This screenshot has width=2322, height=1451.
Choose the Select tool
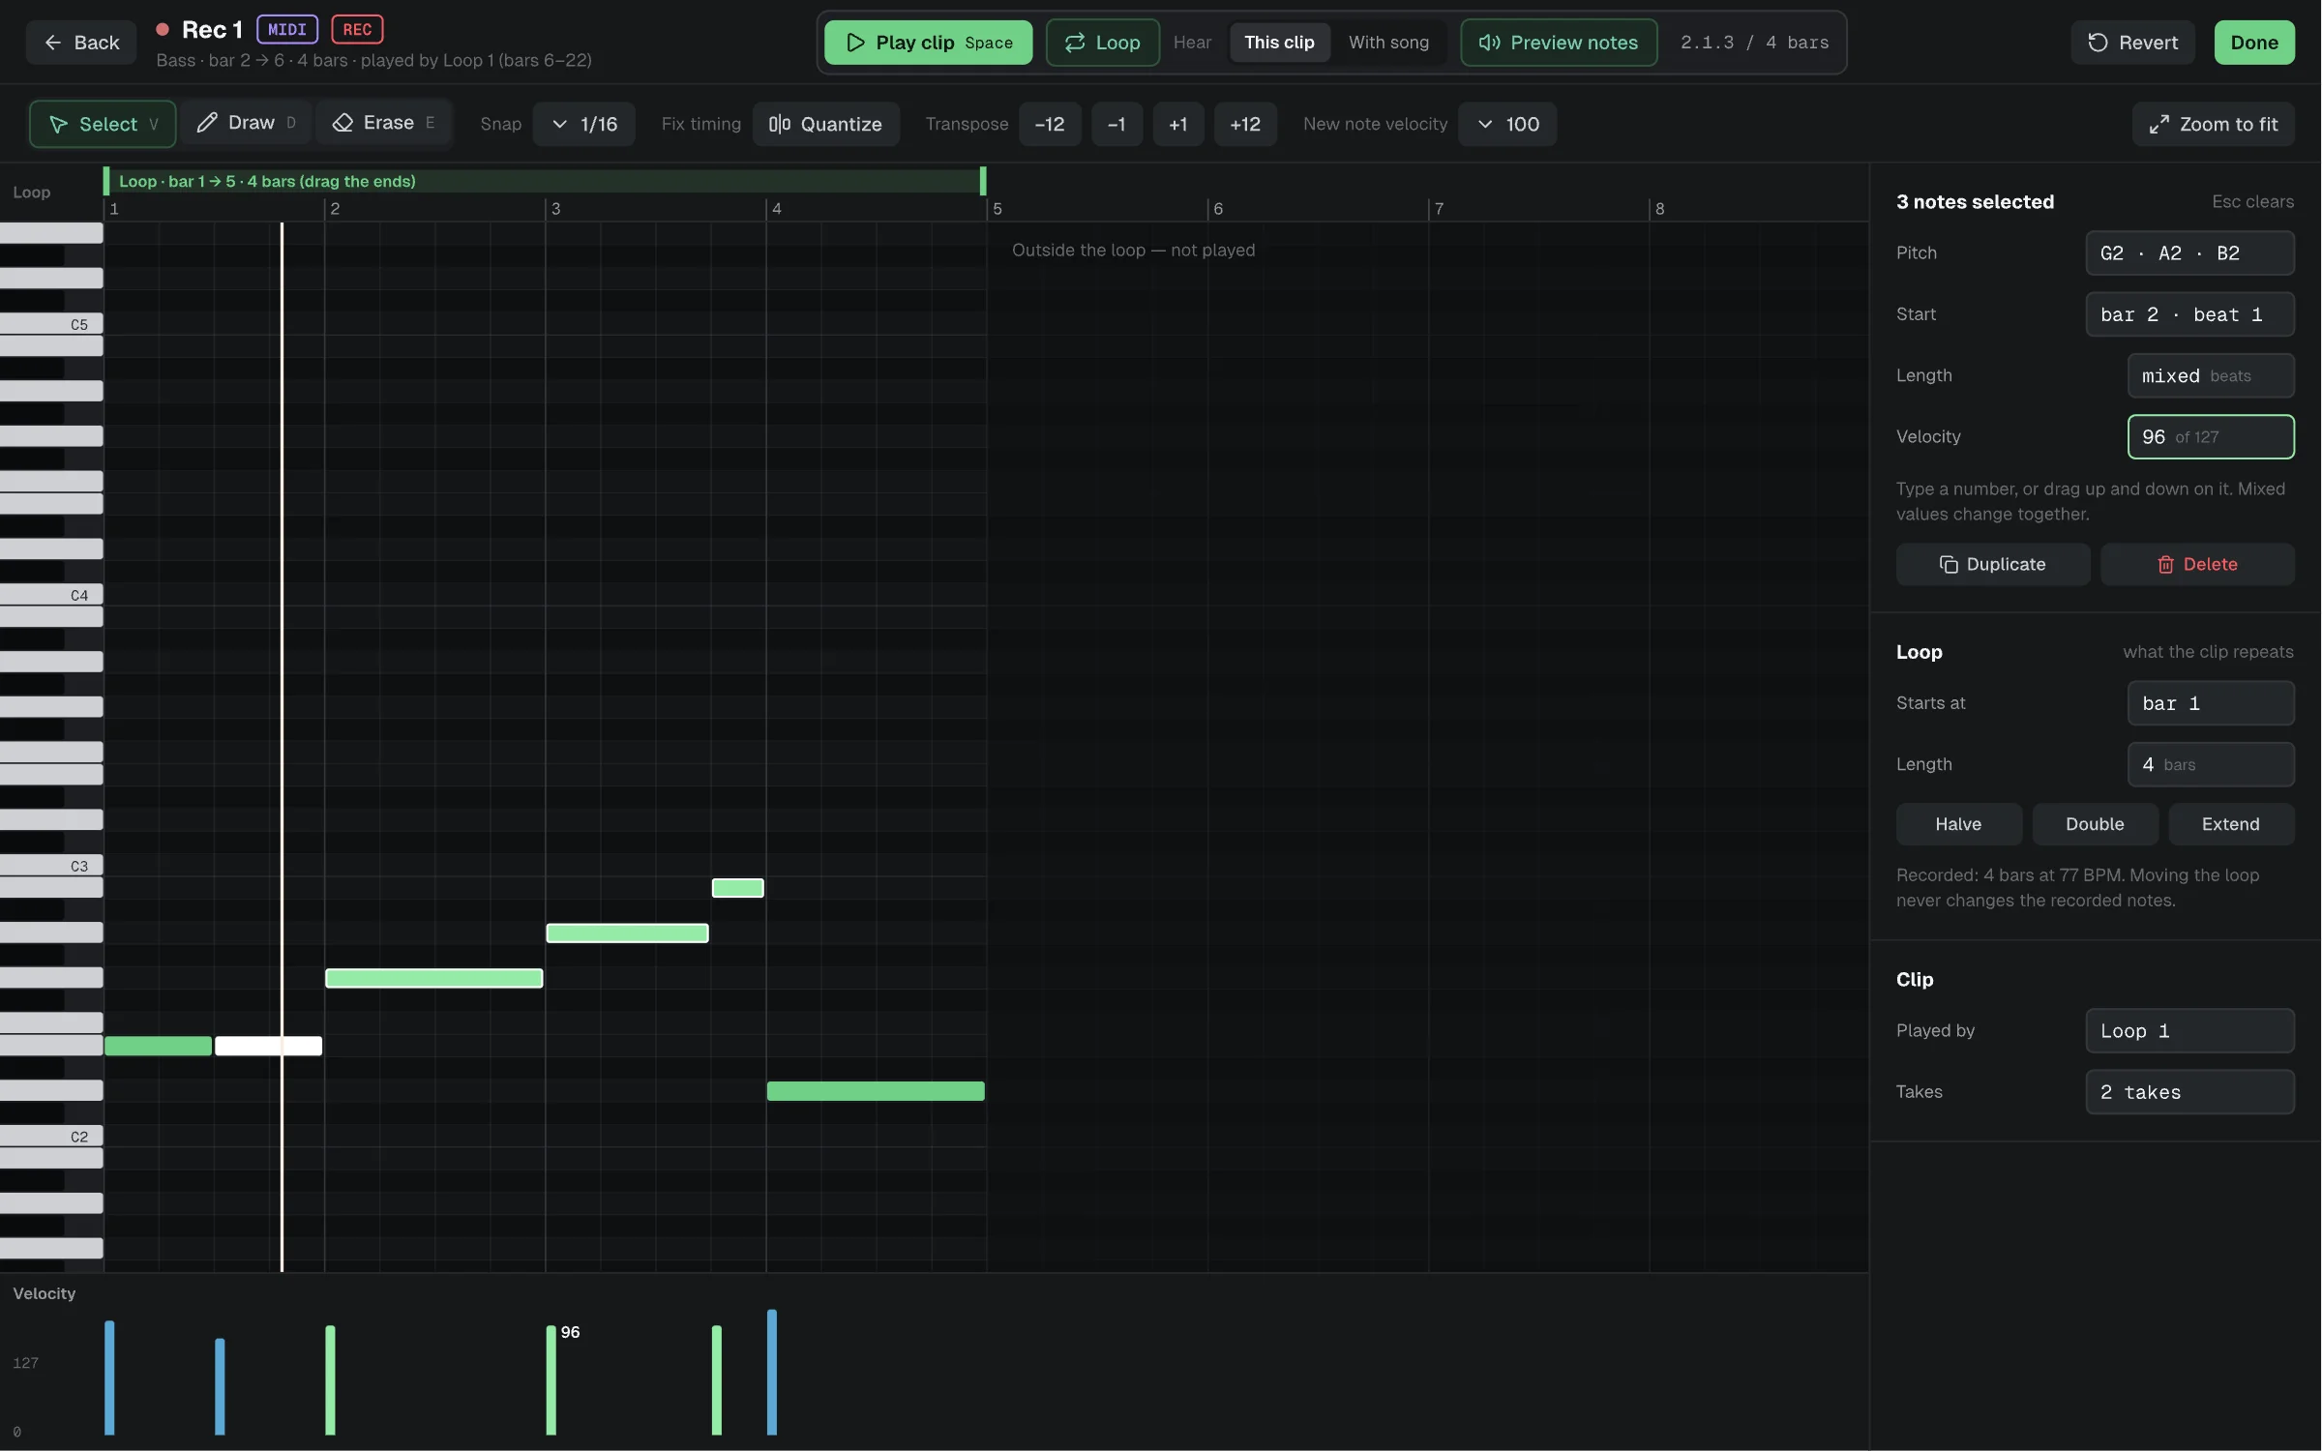[x=103, y=124]
